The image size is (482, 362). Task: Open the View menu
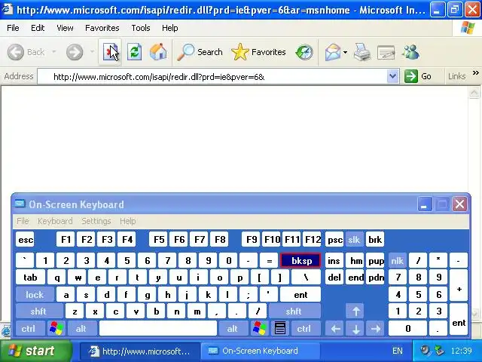pos(65,28)
